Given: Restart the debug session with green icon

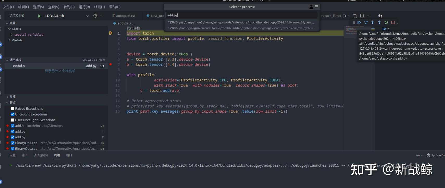Looking at the screenshot, I should [x=386, y=23].
